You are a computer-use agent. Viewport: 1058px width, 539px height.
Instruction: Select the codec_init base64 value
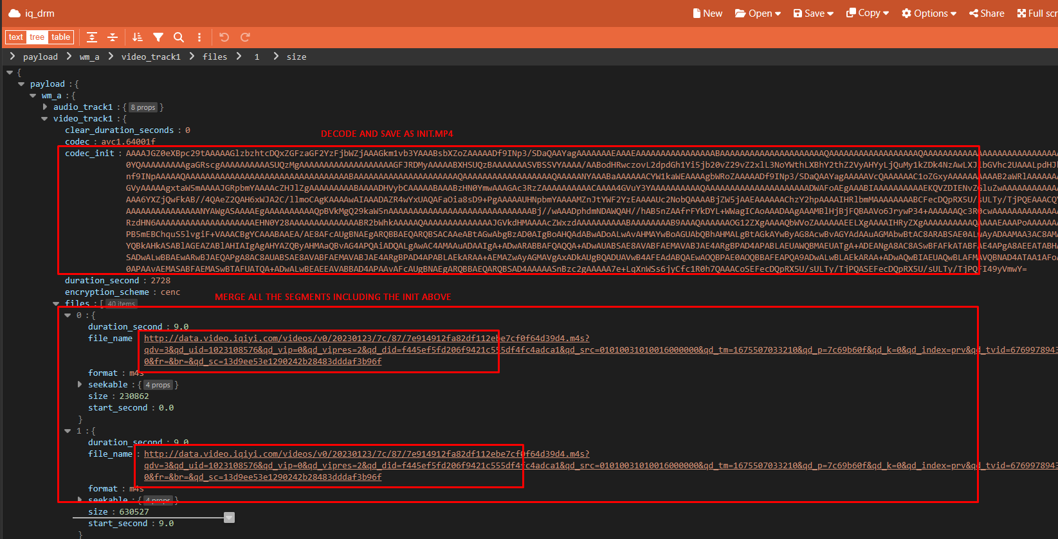click(592, 211)
